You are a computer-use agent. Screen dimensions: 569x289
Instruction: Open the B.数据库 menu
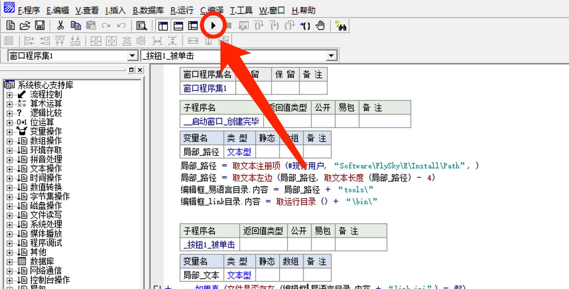click(148, 11)
